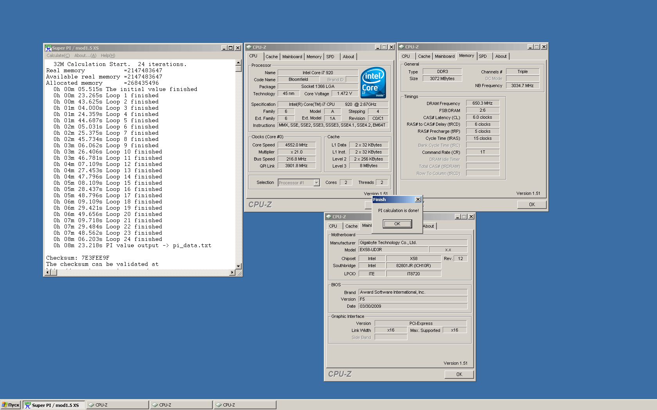Click CPU-Z icon in mainboard window title
The image size is (657, 410).
[329, 217]
